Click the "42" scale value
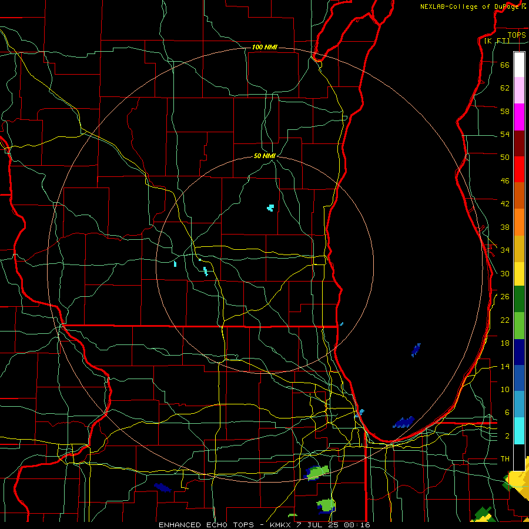Viewport: 529px width, 529px height. (505, 203)
